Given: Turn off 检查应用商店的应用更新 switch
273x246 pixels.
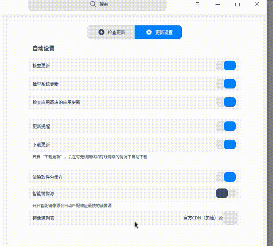Looking at the screenshot, I should click(x=226, y=102).
